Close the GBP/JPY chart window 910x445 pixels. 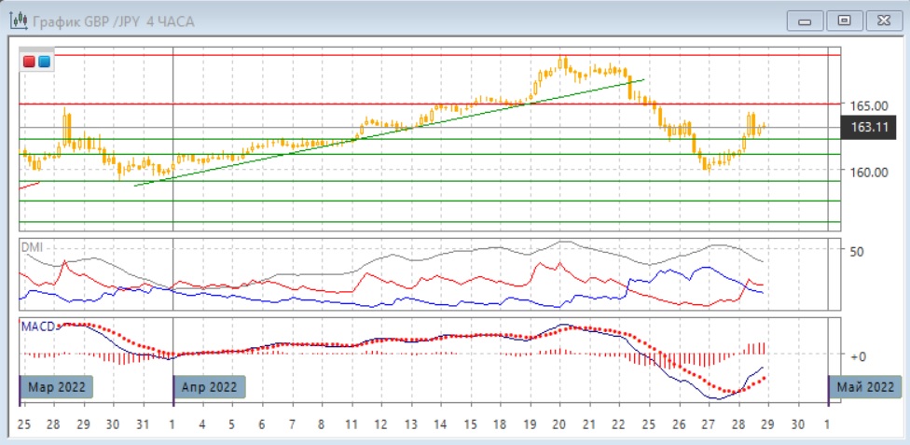tap(881, 20)
